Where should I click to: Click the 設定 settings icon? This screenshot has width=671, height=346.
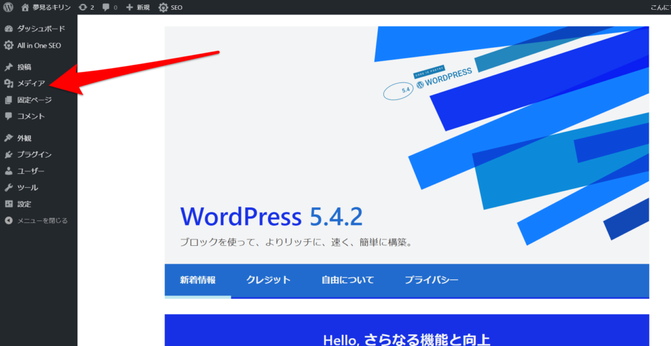coord(9,204)
